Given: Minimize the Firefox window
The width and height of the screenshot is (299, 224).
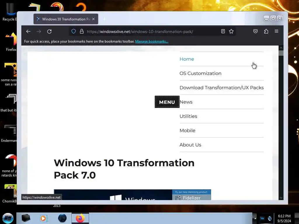Looking at the screenshot, I should coord(266,18).
